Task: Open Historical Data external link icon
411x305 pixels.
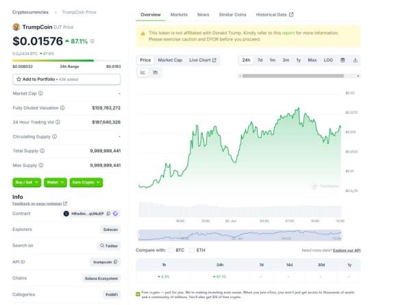Action: (291, 14)
